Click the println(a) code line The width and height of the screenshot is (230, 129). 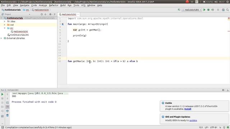pos(80,35)
